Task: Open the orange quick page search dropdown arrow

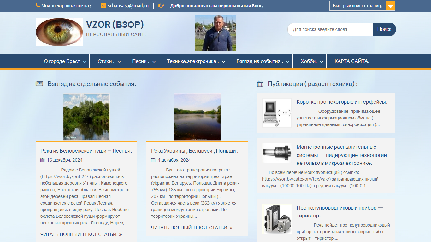Action: 390,6
